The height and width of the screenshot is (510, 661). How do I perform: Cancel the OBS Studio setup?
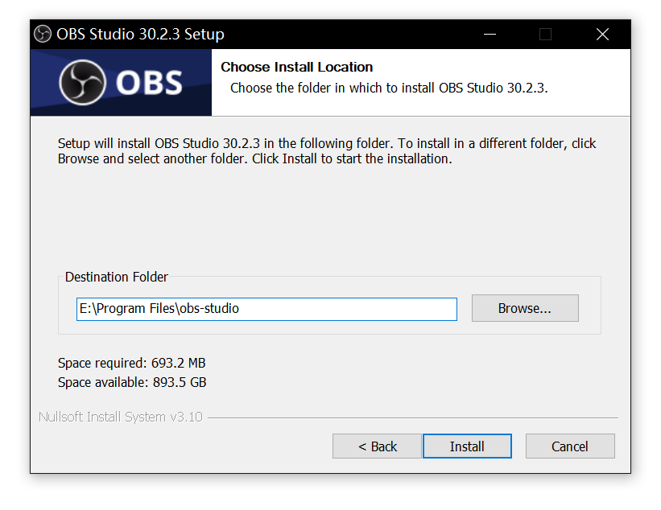570,446
